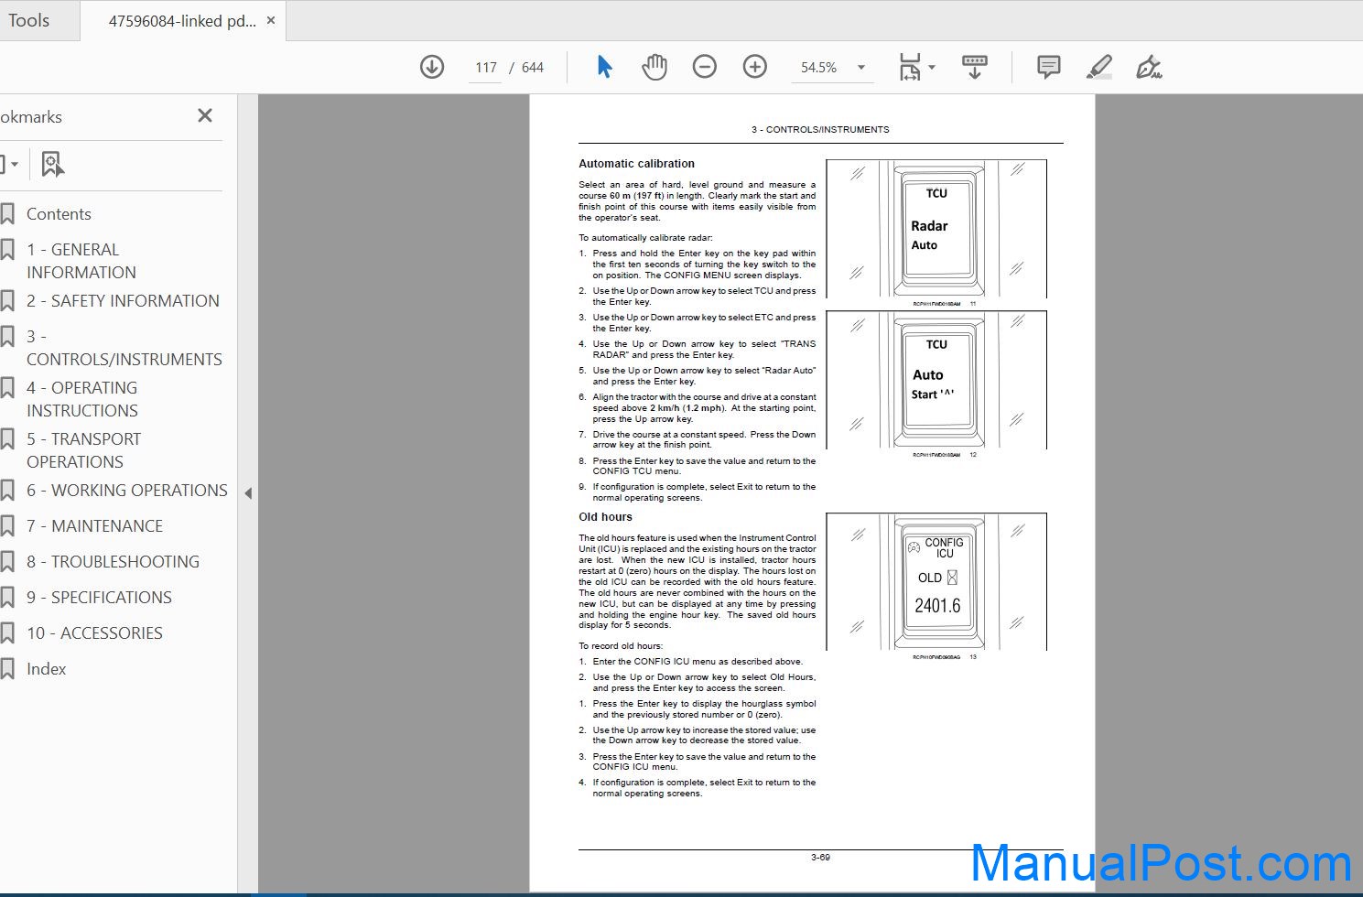The width and height of the screenshot is (1363, 897).
Task: Open the Contents bookmark
Action: coord(59,214)
